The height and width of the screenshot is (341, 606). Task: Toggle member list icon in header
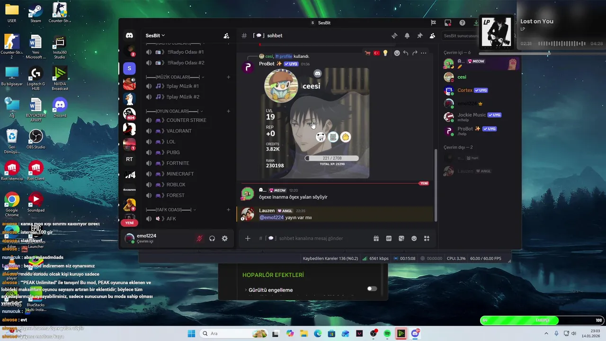pyautogui.click(x=432, y=36)
